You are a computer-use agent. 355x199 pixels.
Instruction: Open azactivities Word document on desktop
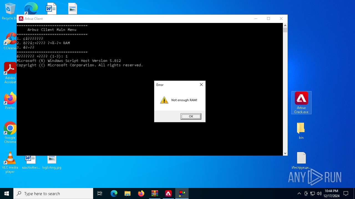point(31,163)
